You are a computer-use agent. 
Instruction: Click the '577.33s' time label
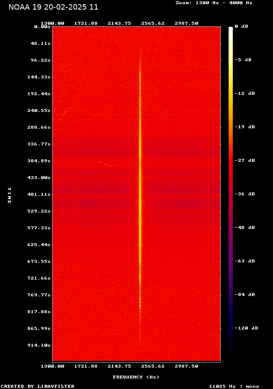pos(39,228)
